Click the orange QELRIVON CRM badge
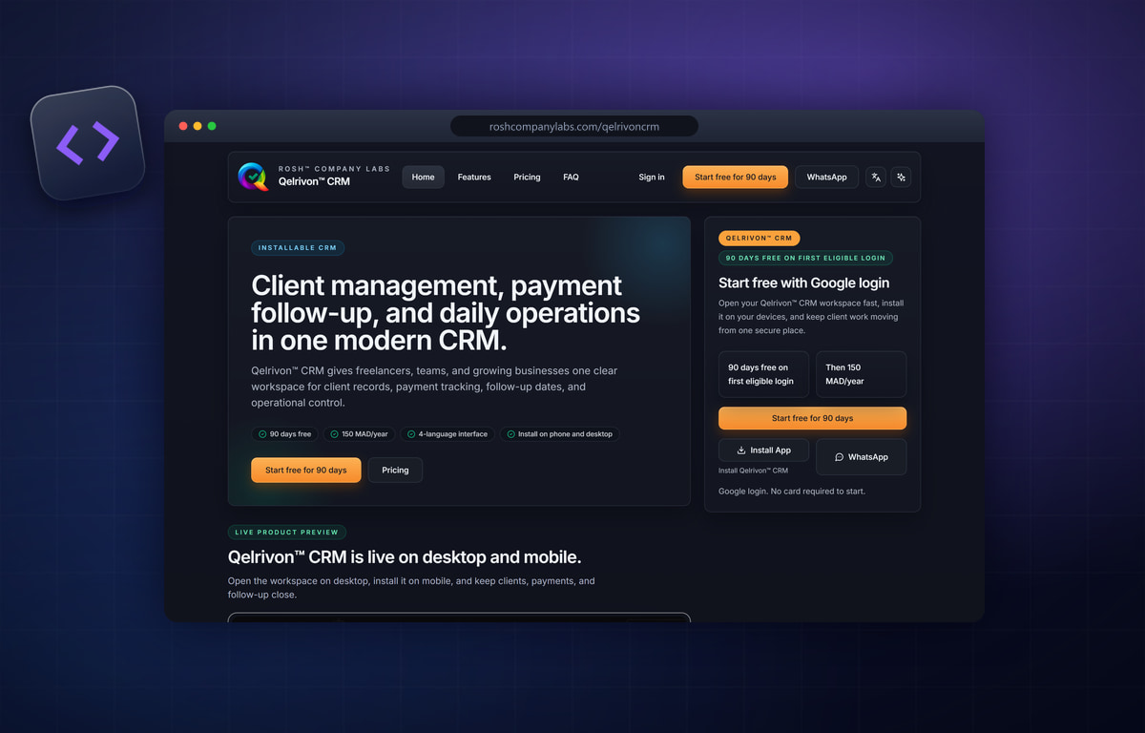The image size is (1145, 733). [x=760, y=238]
